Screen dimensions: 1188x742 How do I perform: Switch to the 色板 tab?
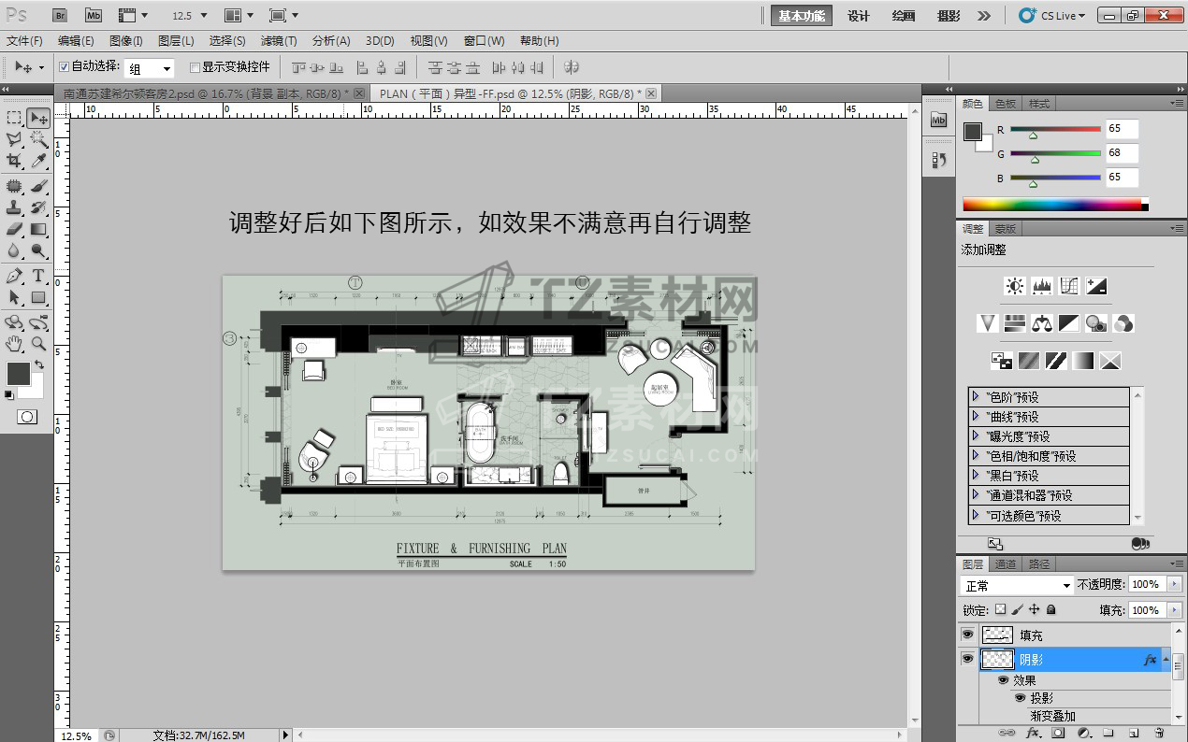[x=1006, y=104]
